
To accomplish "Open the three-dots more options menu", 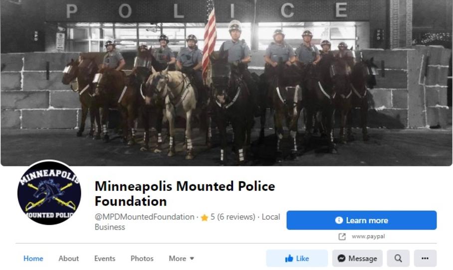I will (425, 259).
